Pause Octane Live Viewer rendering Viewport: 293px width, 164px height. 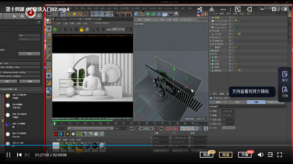[65, 29]
